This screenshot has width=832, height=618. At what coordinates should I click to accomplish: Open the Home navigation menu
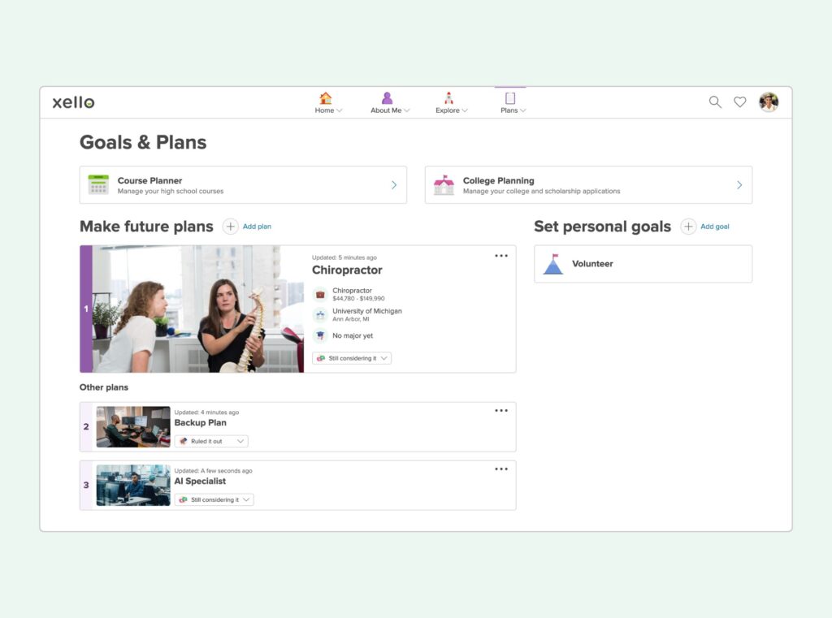tap(328, 103)
